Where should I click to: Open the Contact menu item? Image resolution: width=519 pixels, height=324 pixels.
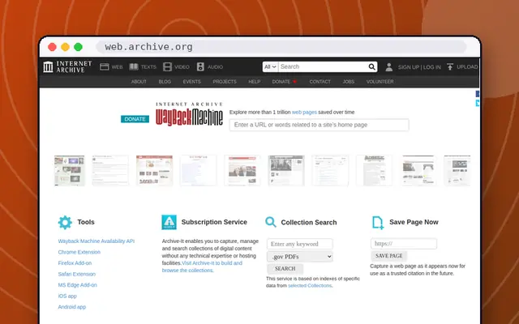pos(320,82)
